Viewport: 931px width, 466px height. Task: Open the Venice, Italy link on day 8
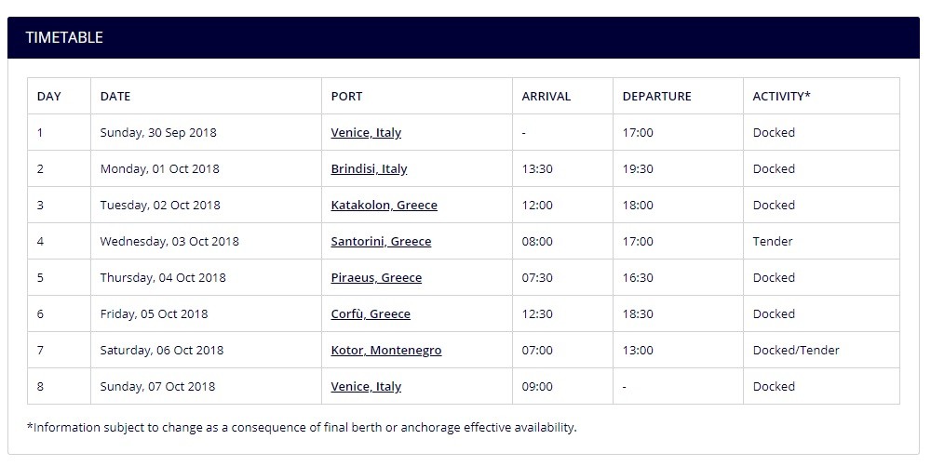tap(366, 387)
